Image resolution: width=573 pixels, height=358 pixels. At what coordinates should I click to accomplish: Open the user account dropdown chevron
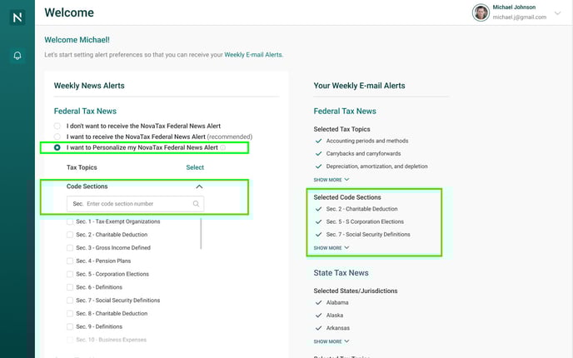click(557, 13)
